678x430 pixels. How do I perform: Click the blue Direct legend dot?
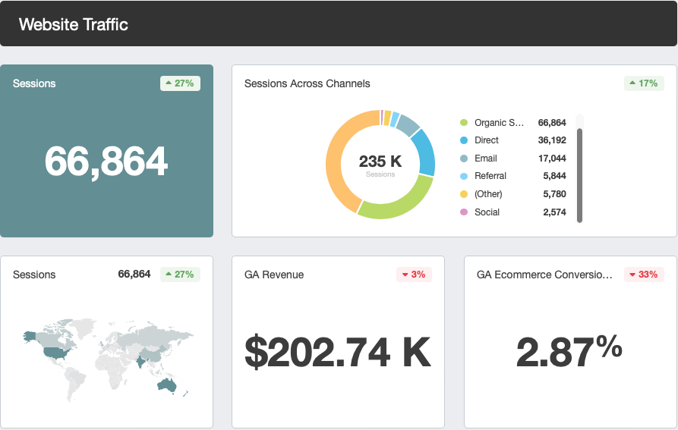(463, 140)
